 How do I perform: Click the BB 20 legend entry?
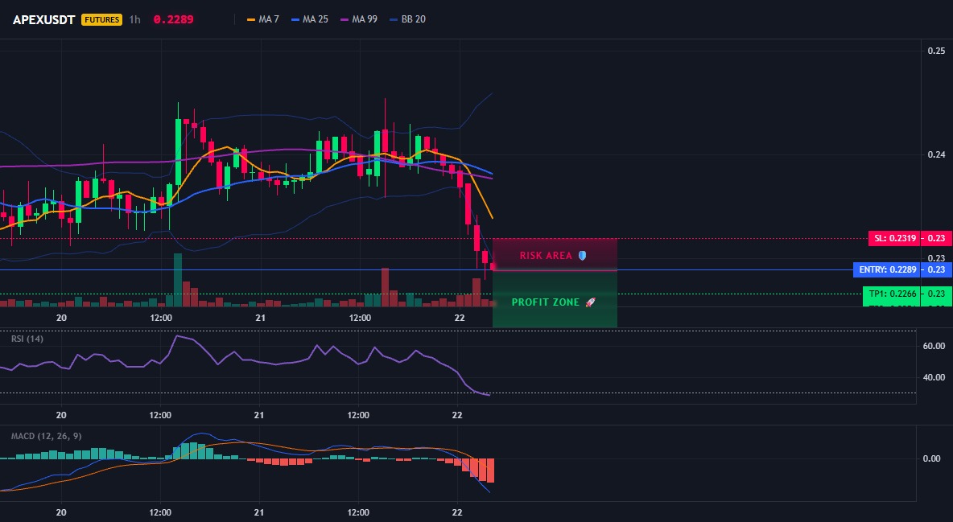click(408, 19)
